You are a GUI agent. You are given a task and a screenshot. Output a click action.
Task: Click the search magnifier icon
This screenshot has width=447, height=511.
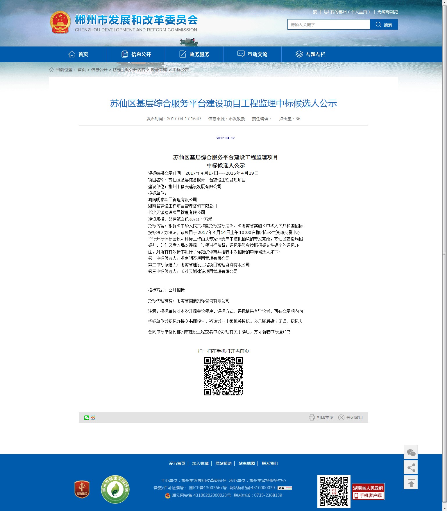(378, 24)
